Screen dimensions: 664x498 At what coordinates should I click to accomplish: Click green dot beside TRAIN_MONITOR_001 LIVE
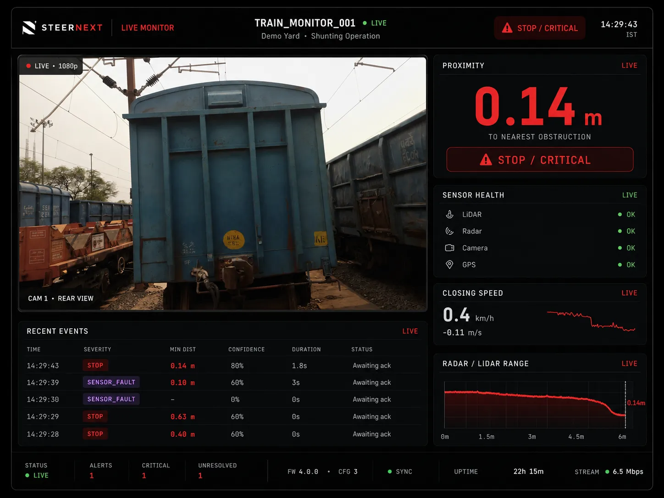tap(365, 23)
